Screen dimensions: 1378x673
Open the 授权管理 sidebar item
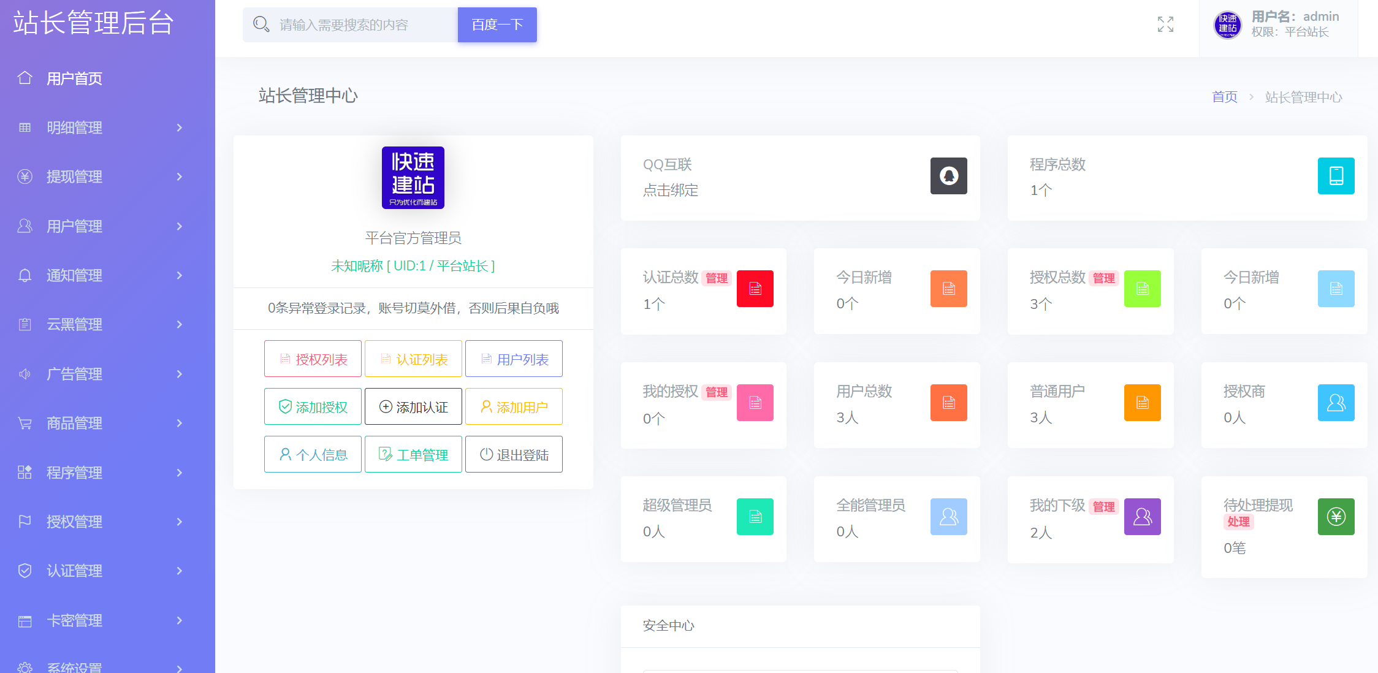click(x=101, y=522)
